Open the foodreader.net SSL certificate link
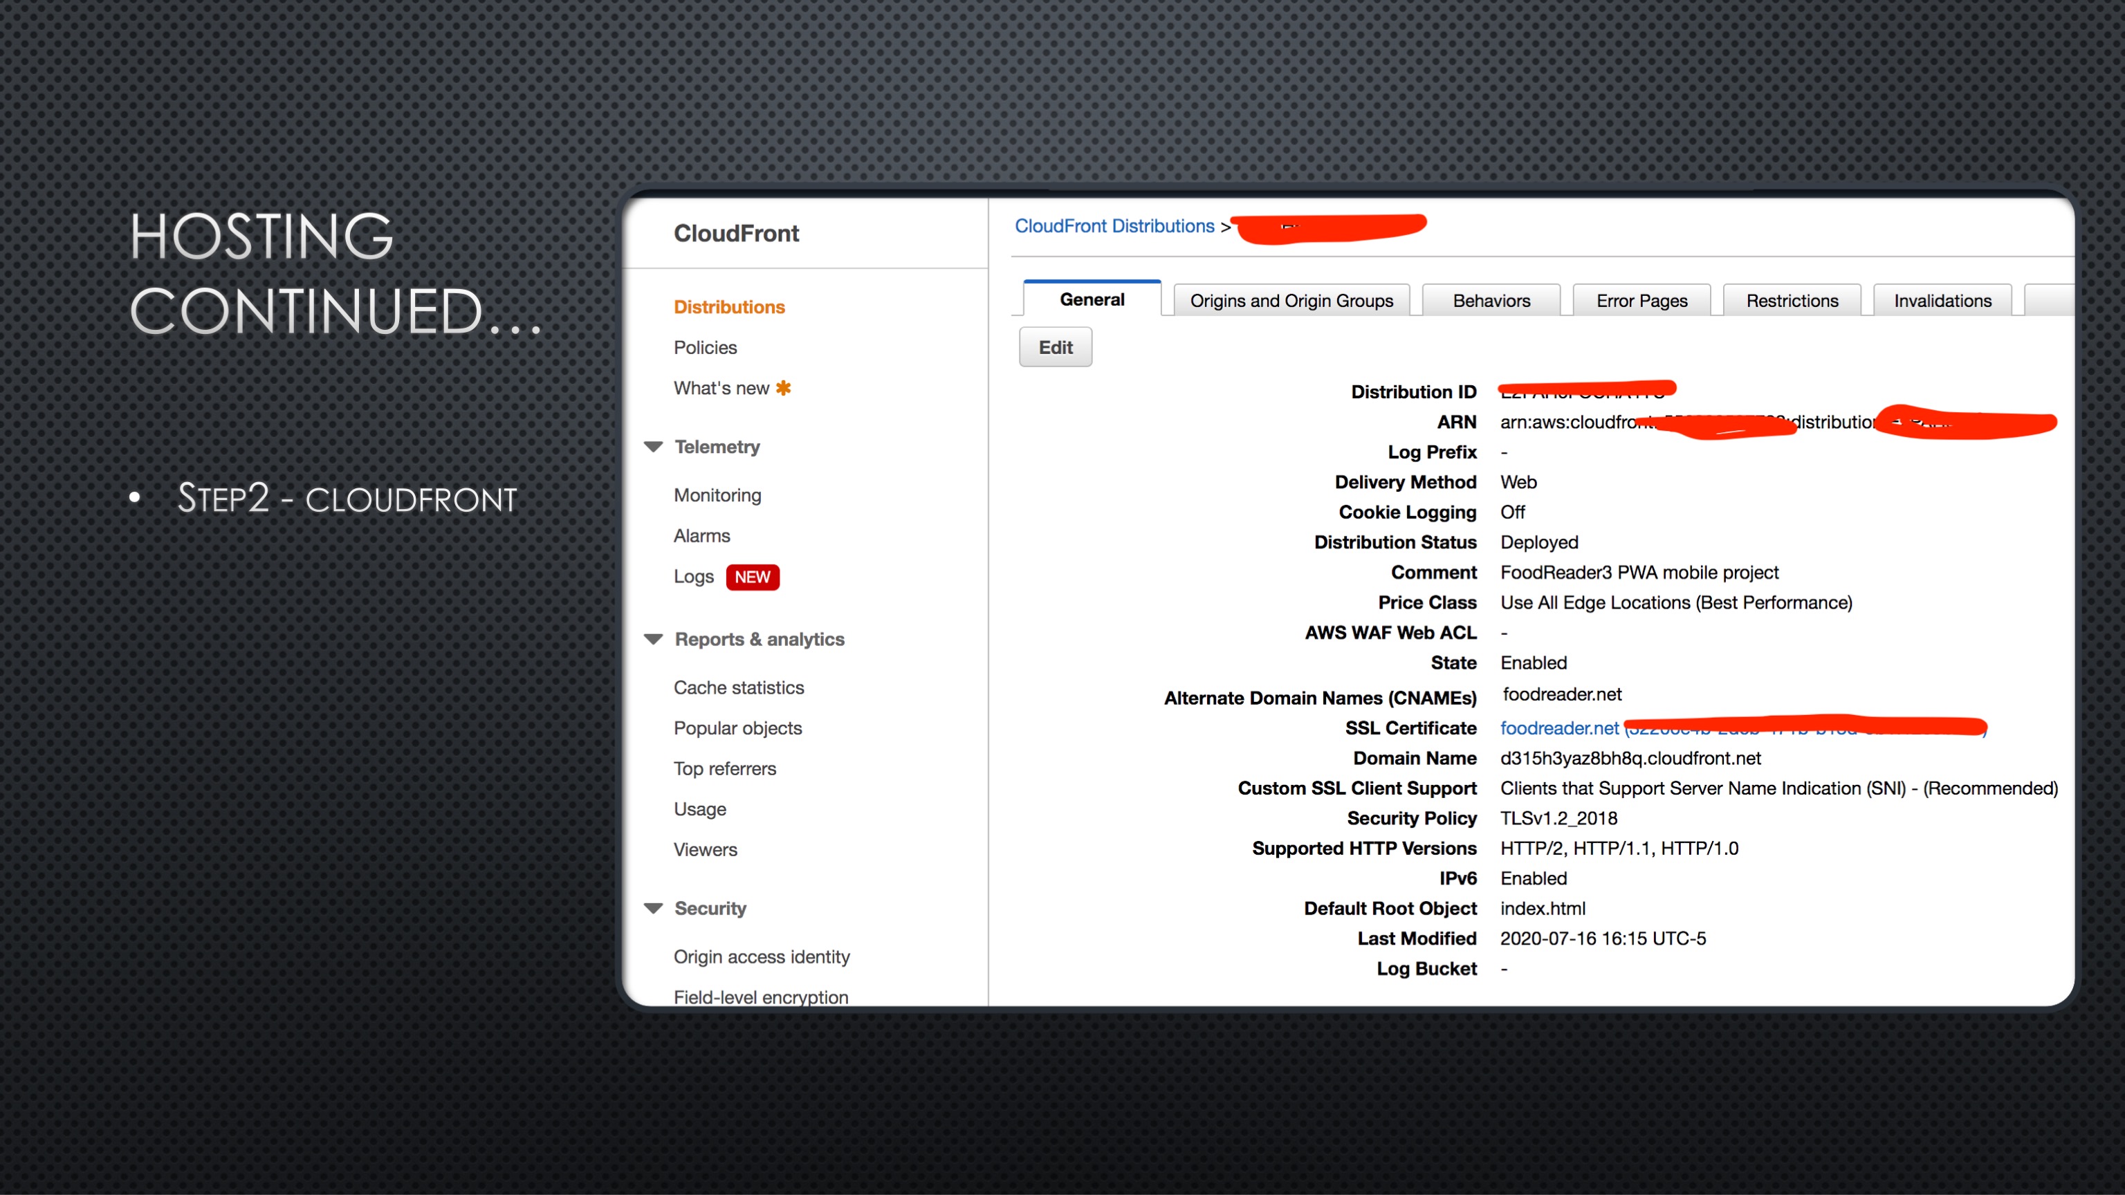This screenshot has height=1195, width=2125. tap(1559, 728)
